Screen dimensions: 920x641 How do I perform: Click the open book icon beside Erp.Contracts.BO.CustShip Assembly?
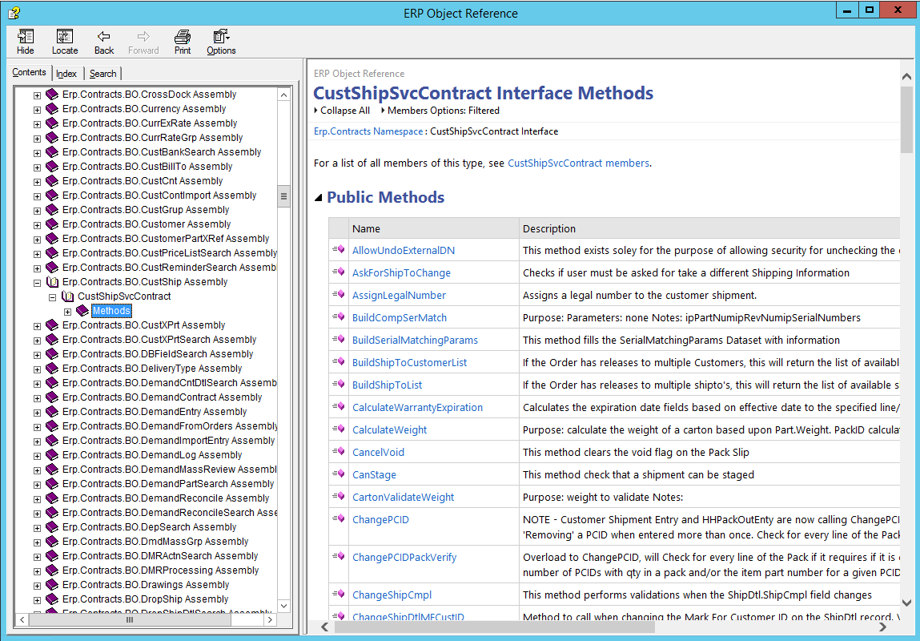(52, 282)
